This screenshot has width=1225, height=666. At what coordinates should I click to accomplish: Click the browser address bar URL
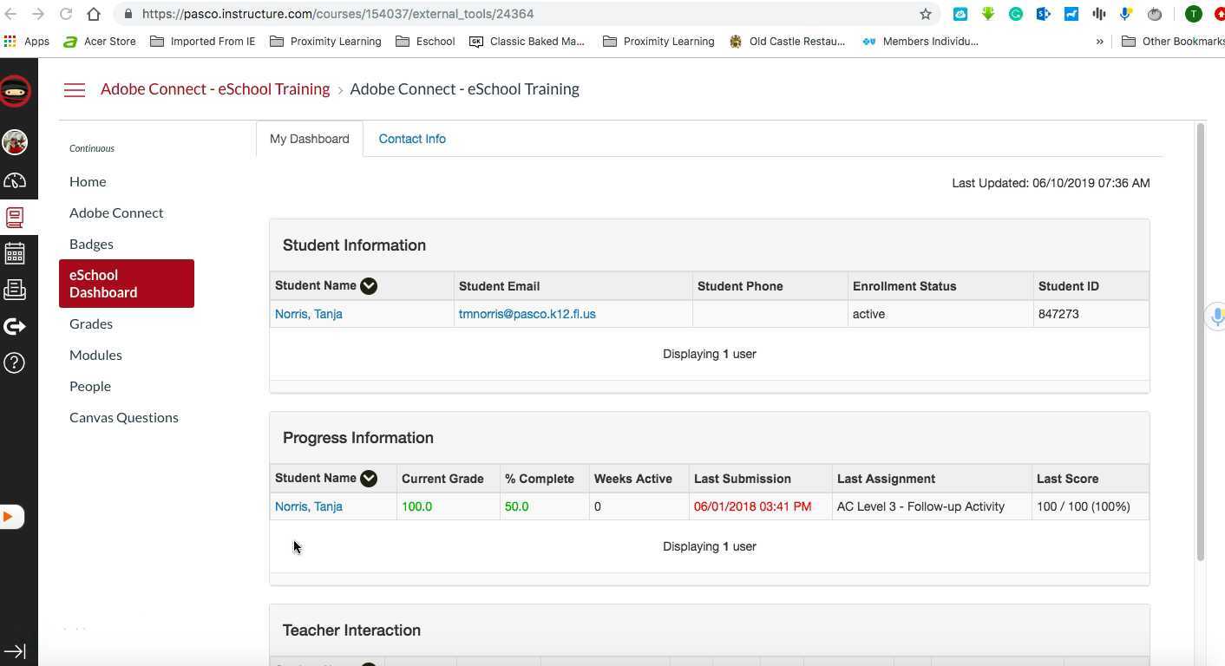(337, 14)
